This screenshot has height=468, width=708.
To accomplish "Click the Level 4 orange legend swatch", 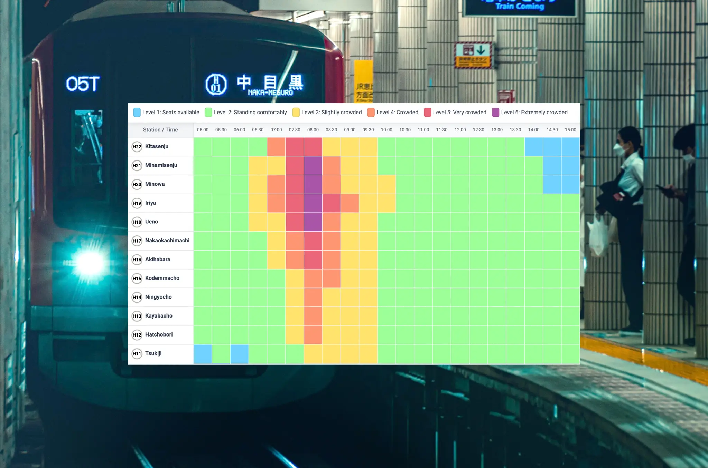I will click(371, 112).
